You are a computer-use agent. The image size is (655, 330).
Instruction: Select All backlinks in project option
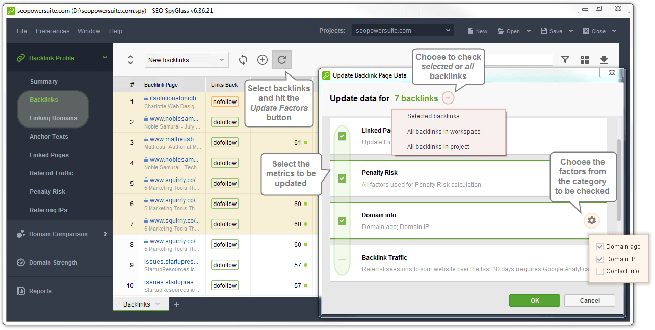(438, 147)
